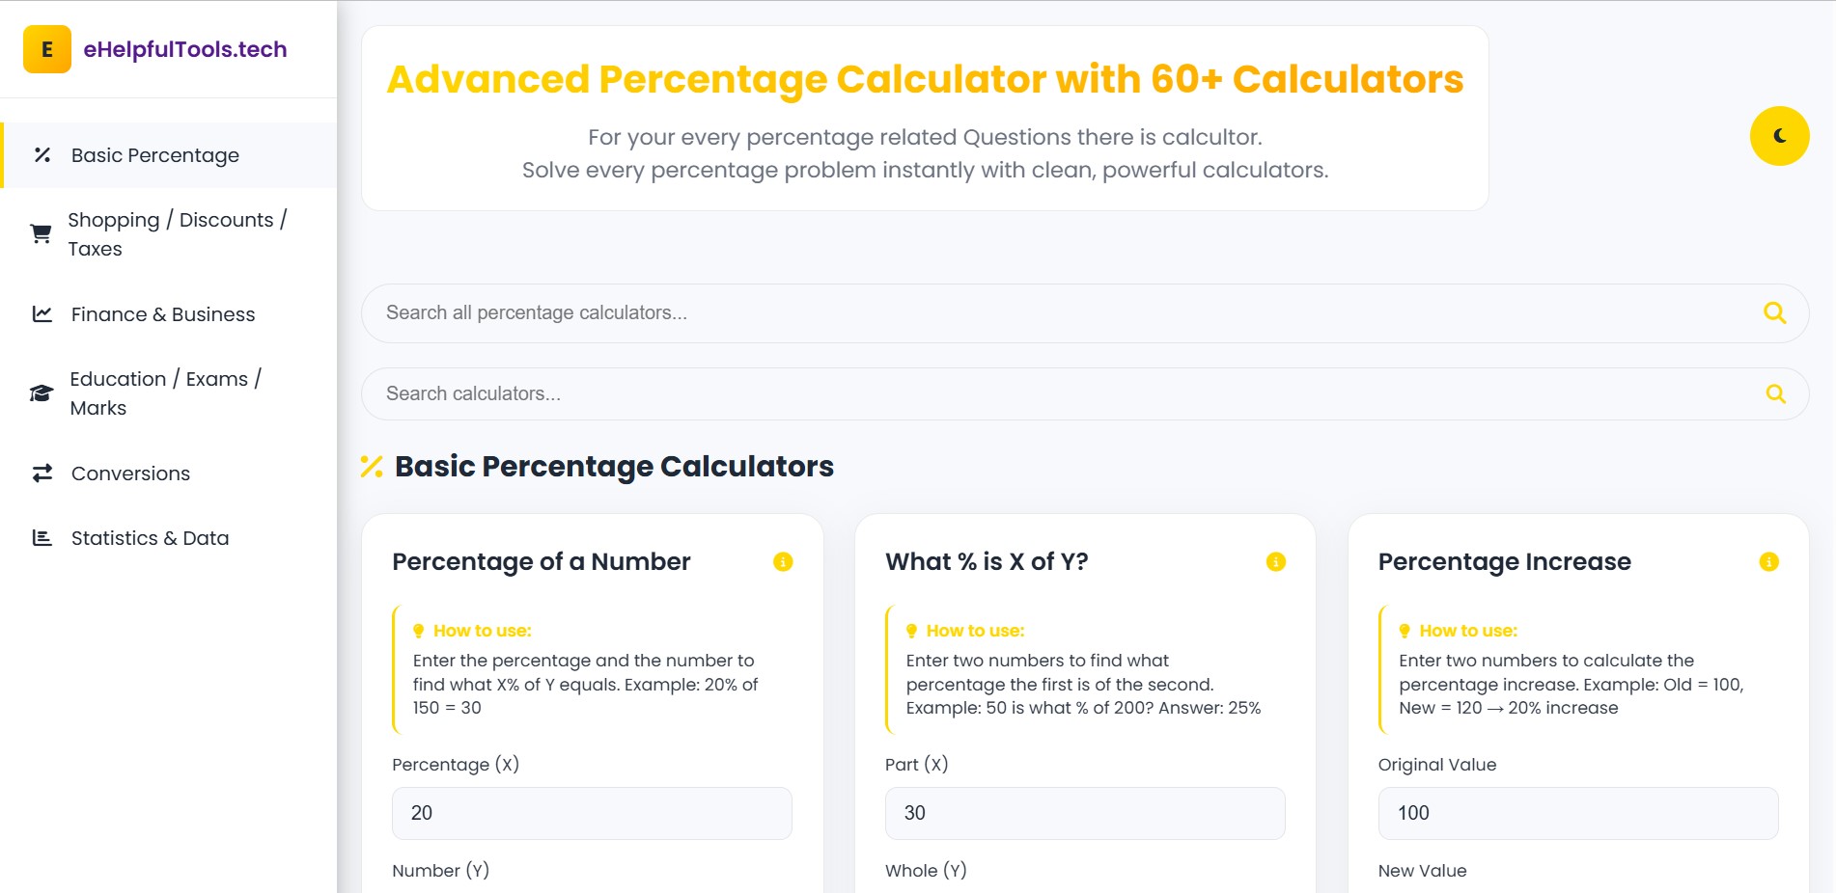Click the Percentage (X) field showing 20

point(591,813)
